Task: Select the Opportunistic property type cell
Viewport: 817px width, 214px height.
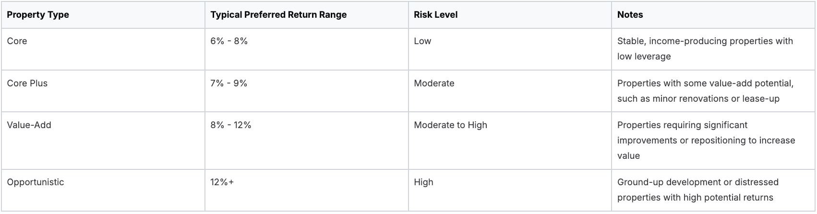Action: pyautogui.click(x=36, y=182)
